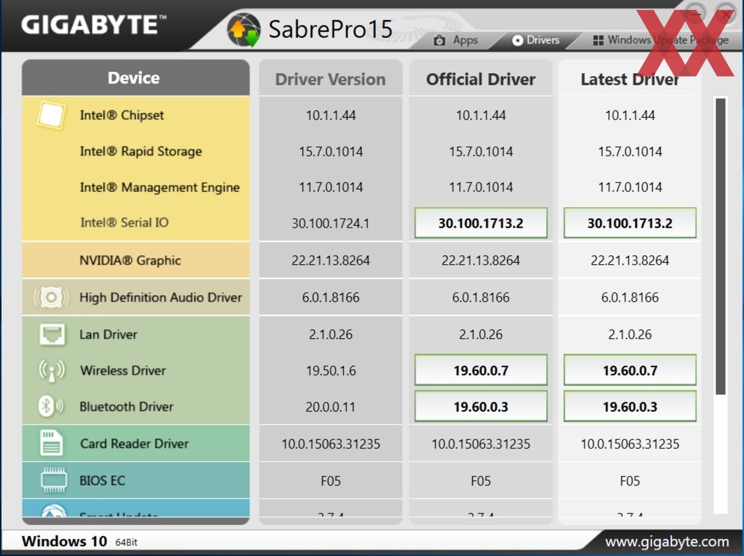Select the Intel Serial IO row label
This screenshot has width=744, height=556.
(x=124, y=223)
